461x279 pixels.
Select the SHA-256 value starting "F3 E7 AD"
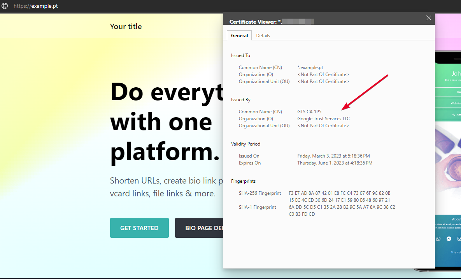pyautogui.click(x=340, y=197)
